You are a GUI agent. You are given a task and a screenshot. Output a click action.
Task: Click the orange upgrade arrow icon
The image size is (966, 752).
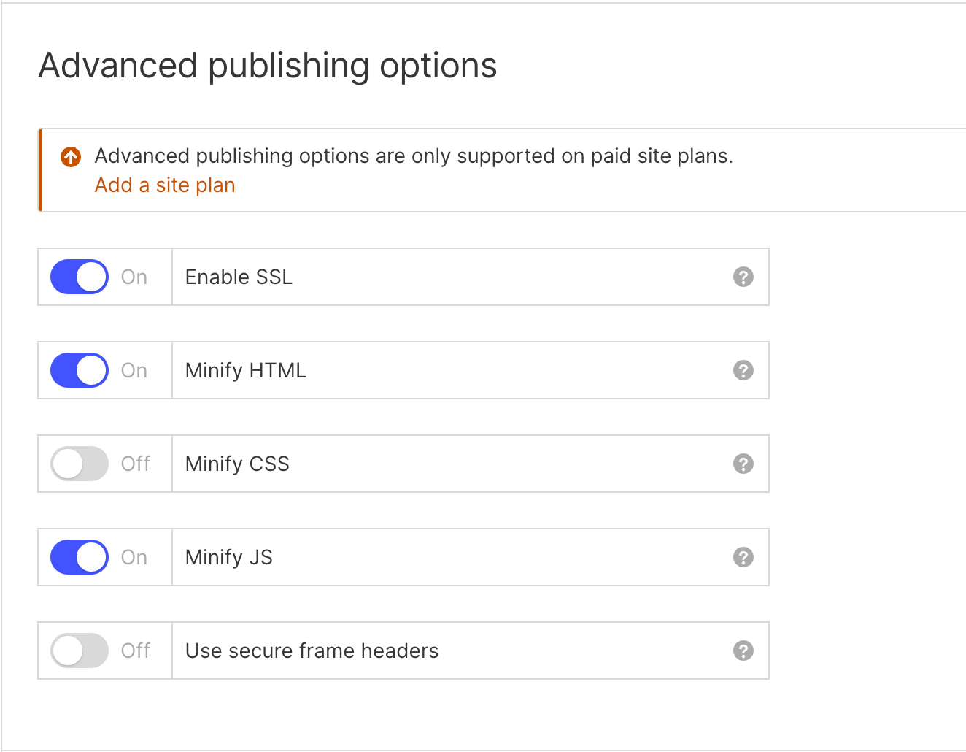pos(71,157)
